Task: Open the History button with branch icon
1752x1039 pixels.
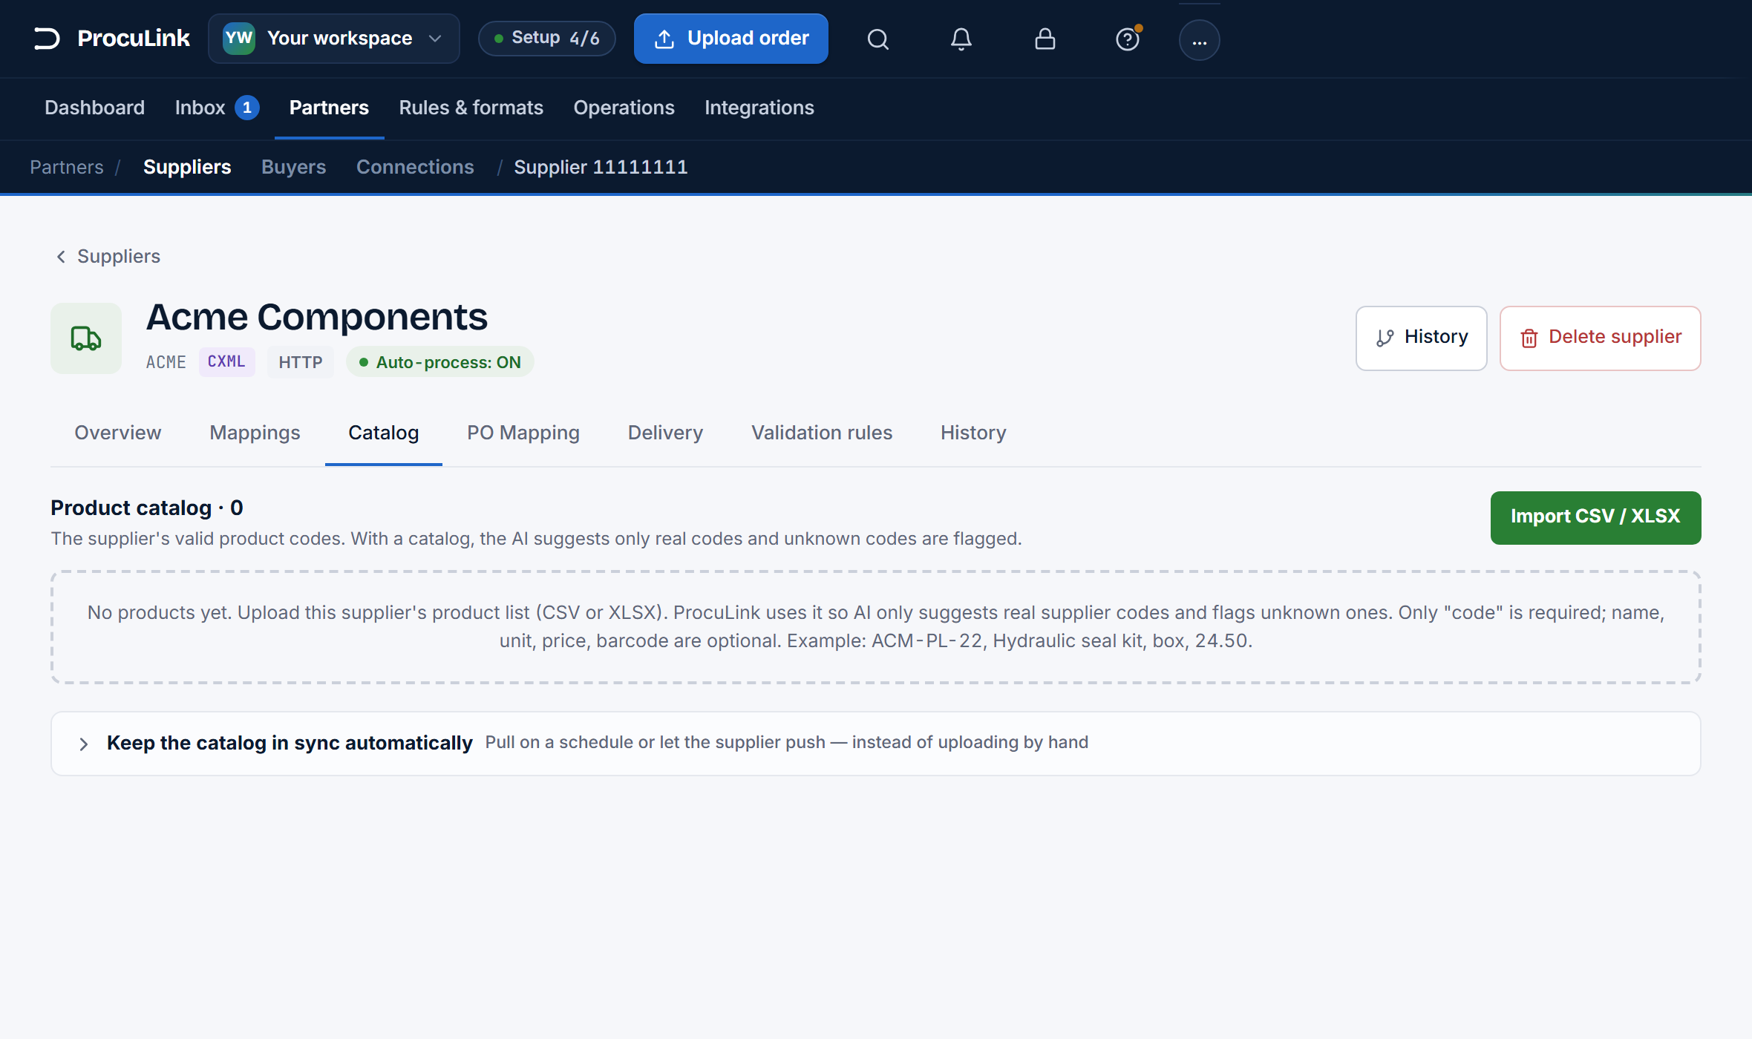Action: click(x=1421, y=338)
